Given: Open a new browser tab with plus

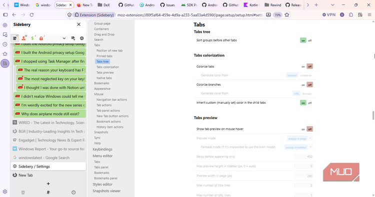Looking at the screenshot, I should pyautogui.click(x=316, y=5).
